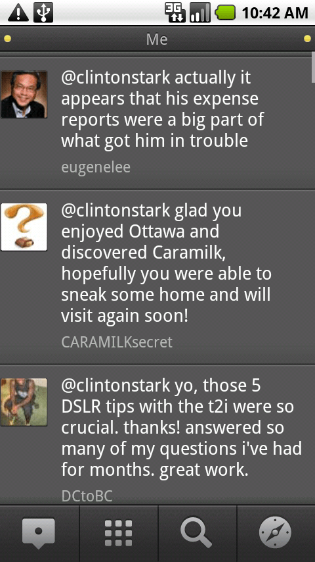The image size is (315, 562).
Task: Tap the 3G data indicator icon
Action: click(175, 13)
